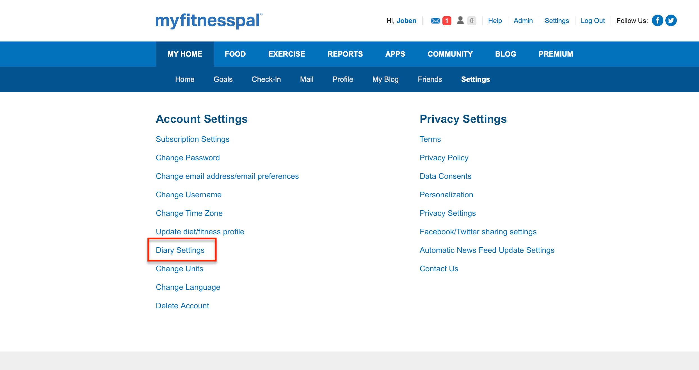
Task: Open Data Consents link
Action: point(446,176)
